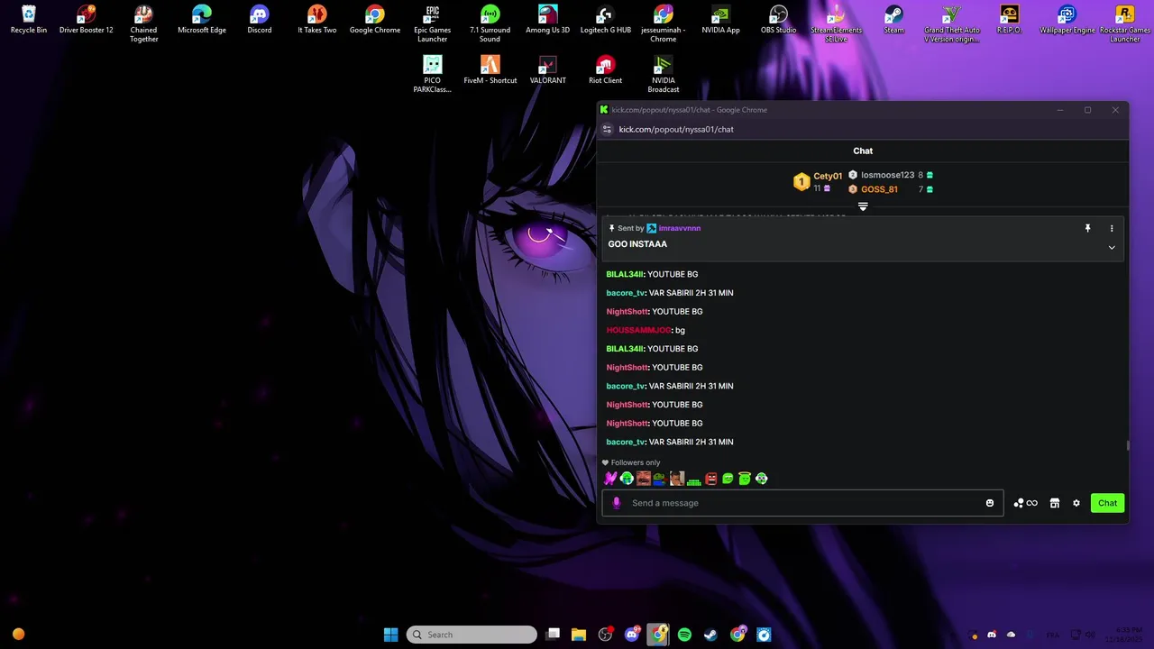The width and height of the screenshot is (1154, 649).
Task: Click the Discord desktop icon
Action: (x=260, y=20)
